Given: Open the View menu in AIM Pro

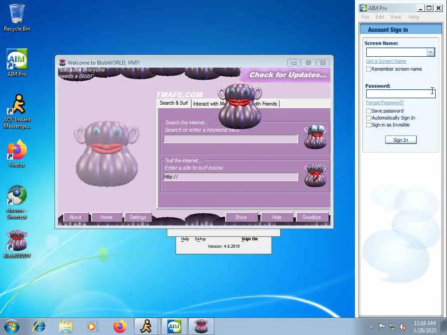Looking at the screenshot, I should click(x=395, y=17).
